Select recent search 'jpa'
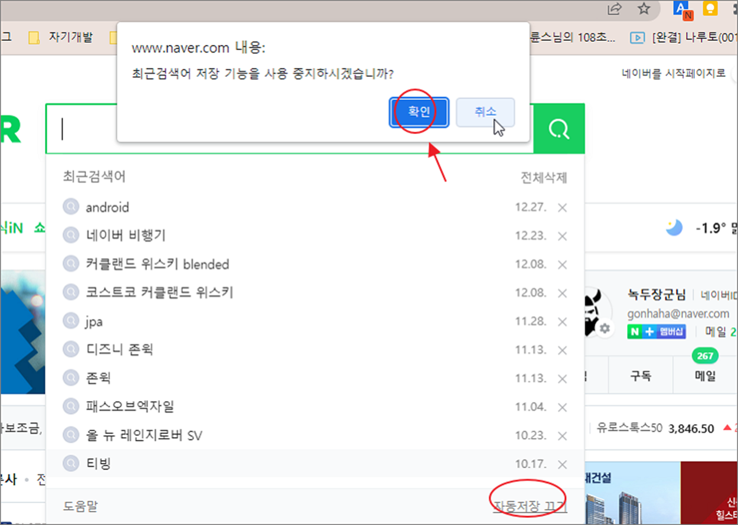This screenshot has width=738, height=525. coord(94,321)
